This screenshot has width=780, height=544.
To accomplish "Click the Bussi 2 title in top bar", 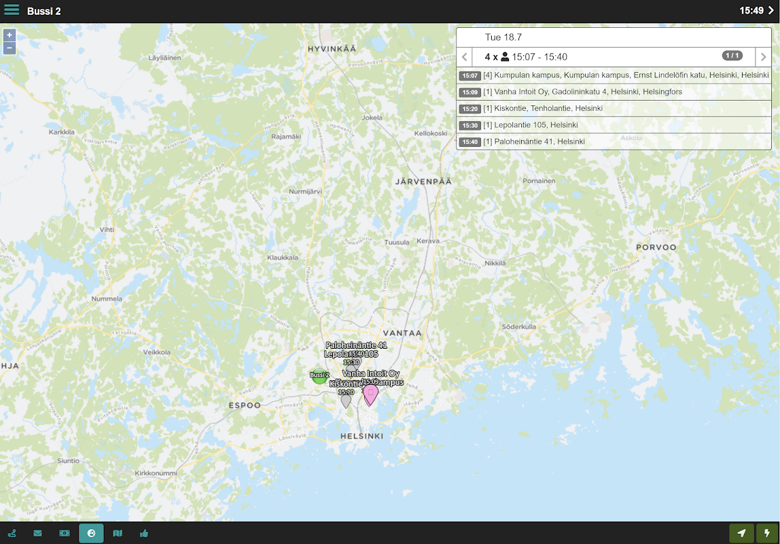I will pos(43,11).
